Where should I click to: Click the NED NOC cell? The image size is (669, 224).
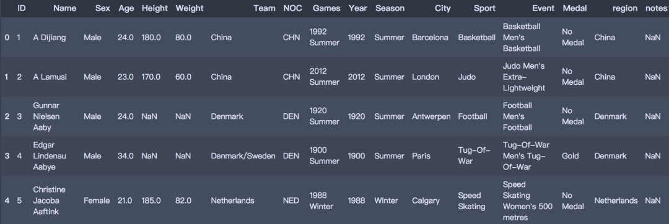click(291, 200)
